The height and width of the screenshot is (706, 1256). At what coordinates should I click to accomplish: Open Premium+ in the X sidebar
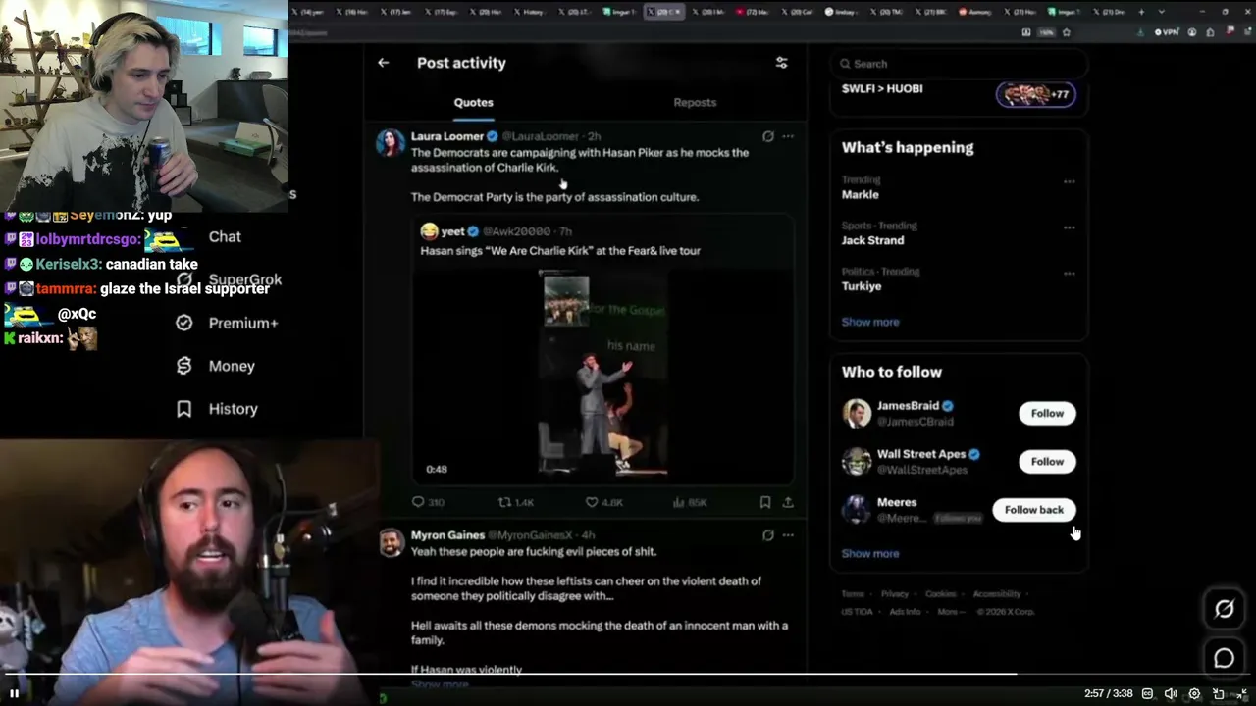click(x=242, y=323)
